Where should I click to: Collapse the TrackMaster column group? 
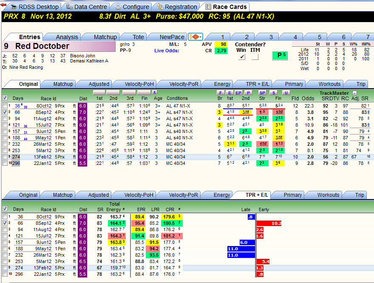[355, 93]
